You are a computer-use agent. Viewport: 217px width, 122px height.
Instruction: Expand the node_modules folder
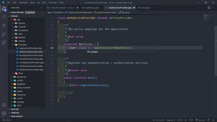coord(24,87)
